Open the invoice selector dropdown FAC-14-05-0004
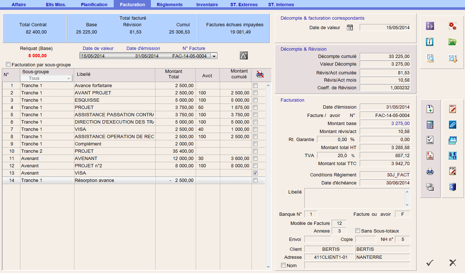Screen dimensions: 465x273 214,56
